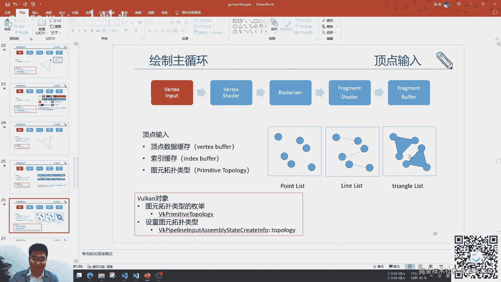Toggle the 批注 comments pane

tap(394, 267)
